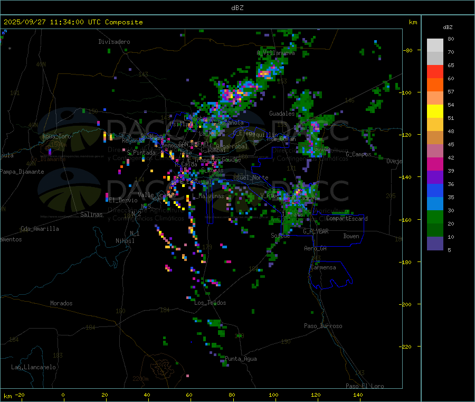Click the Atuel_Norte location label
475x402 pixels.
[x=251, y=177]
